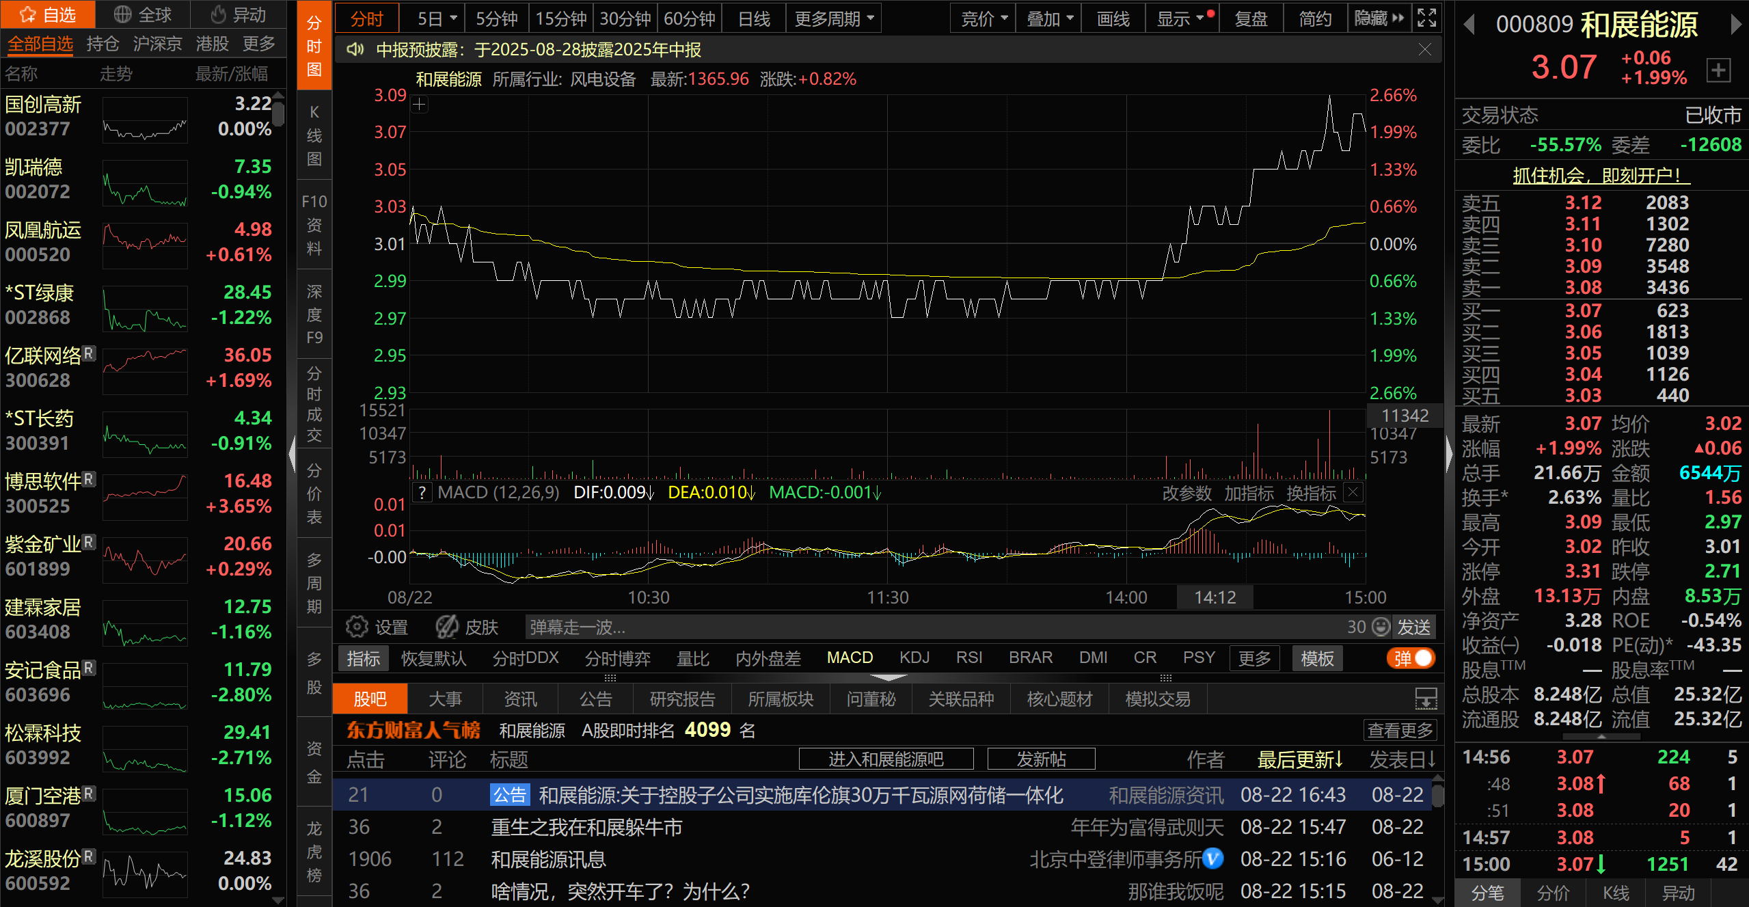Click verified V badge of 北京中登律师事务所
Screen dimensions: 1749x907
click(1213, 858)
